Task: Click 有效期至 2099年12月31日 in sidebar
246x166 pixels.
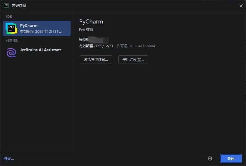Action: point(41,31)
